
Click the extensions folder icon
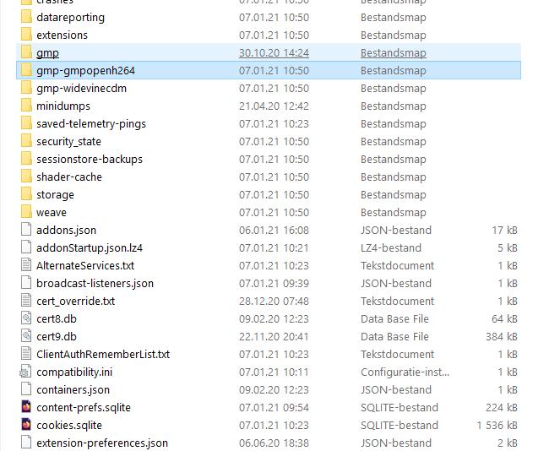click(x=26, y=35)
